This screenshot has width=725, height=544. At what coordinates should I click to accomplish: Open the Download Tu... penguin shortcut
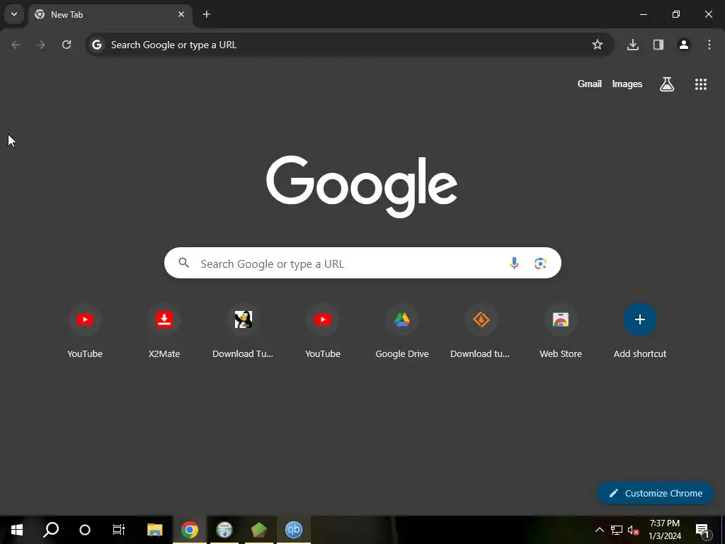244,331
